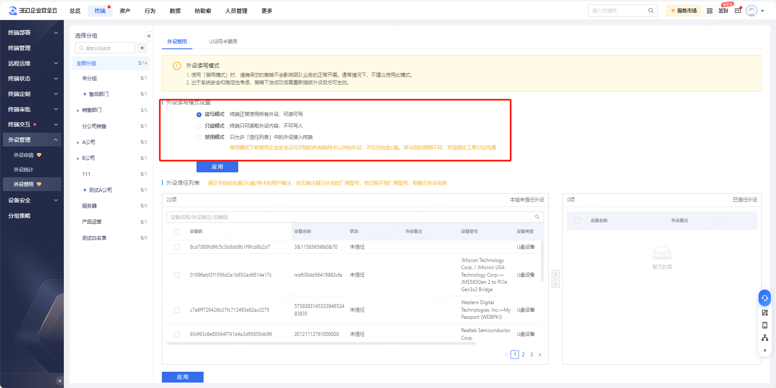Open the mail notifications envelope icon
This screenshot has height=388, width=776.
pyautogui.click(x=738, y=11)
